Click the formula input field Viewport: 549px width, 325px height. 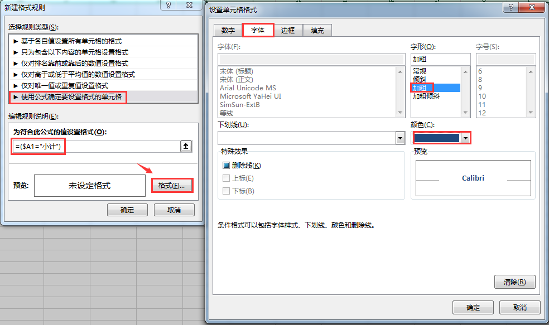[x=97, y=146]
